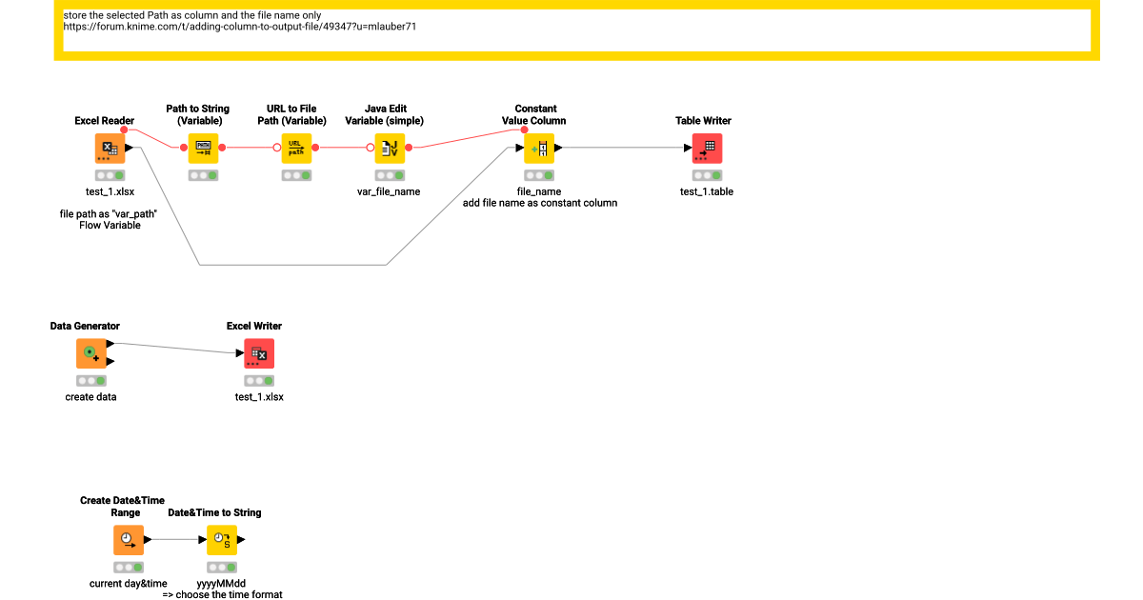Select the Table Writer node icon
The height and width of the screenshot is (600, 1143).
pos(706,148)
